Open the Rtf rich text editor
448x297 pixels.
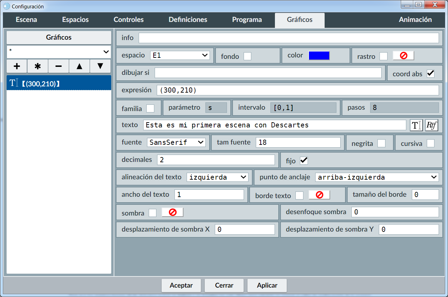pos(432,125)
